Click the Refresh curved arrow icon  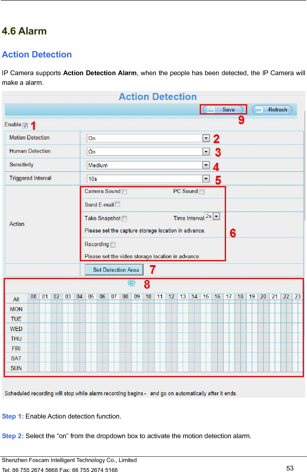[x=258, y=109]
